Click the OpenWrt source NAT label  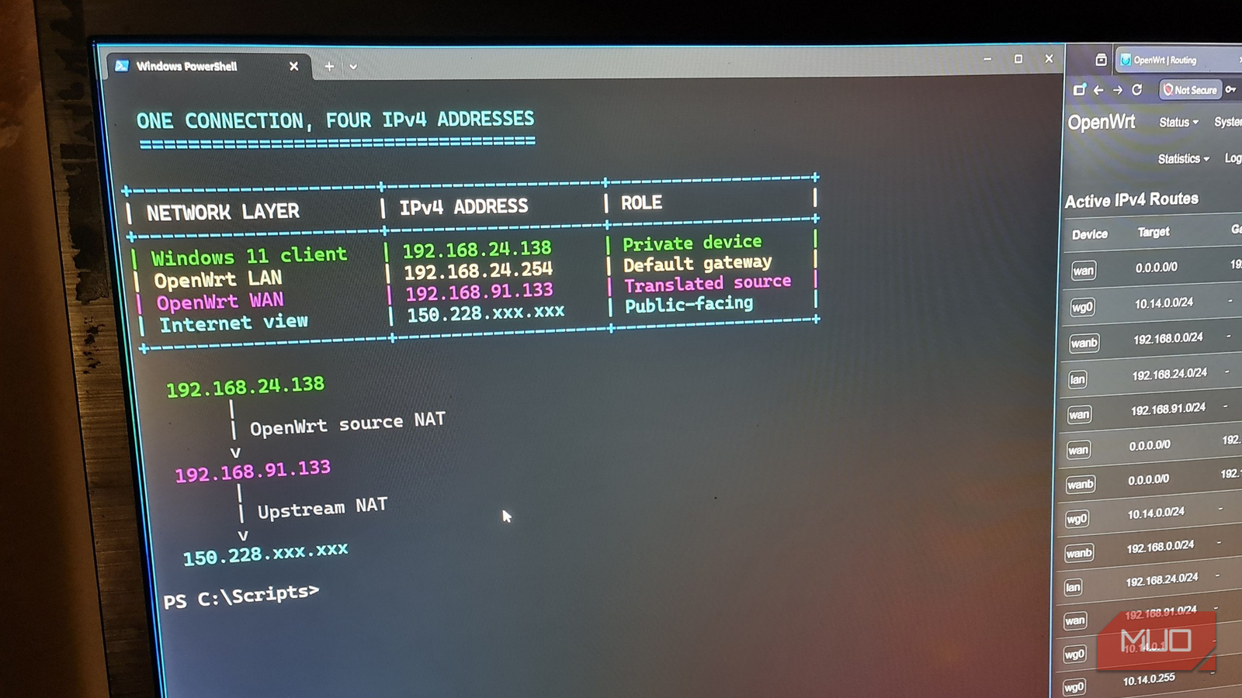click(x=347, y=424)
